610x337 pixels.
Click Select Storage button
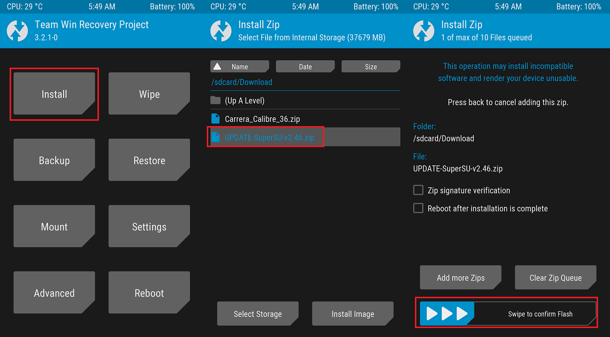pyautogui.click(x=258, y=313)
